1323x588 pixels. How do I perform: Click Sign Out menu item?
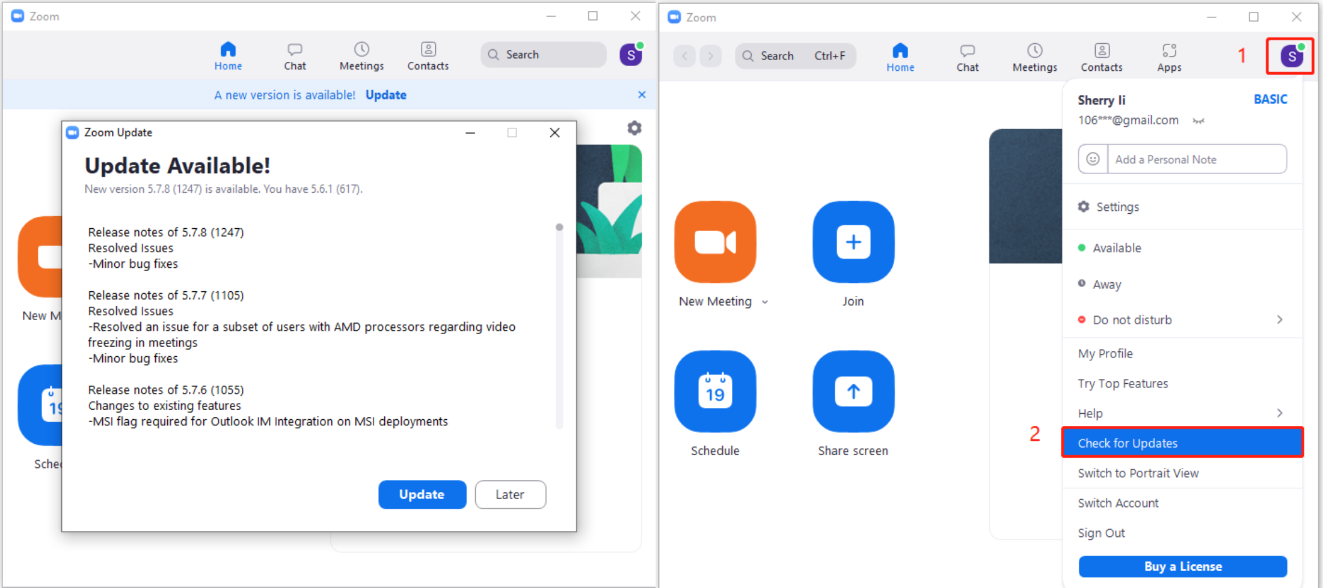(x=1182, y=533)
